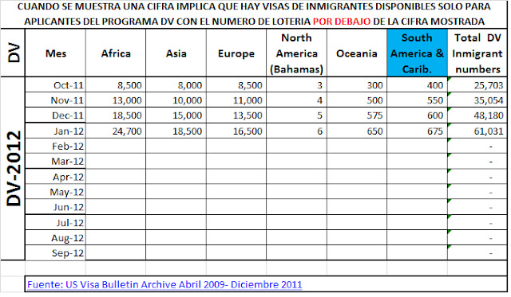The height and width of the screenshot is (297, 511).
Task: Select the Oceania column header
Action: click(357, 53)
